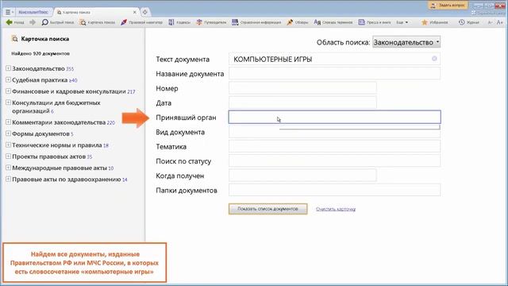This screenshot has width=508, height=286.
Task: Increase font size with A+ button
Action: point(500,22)
